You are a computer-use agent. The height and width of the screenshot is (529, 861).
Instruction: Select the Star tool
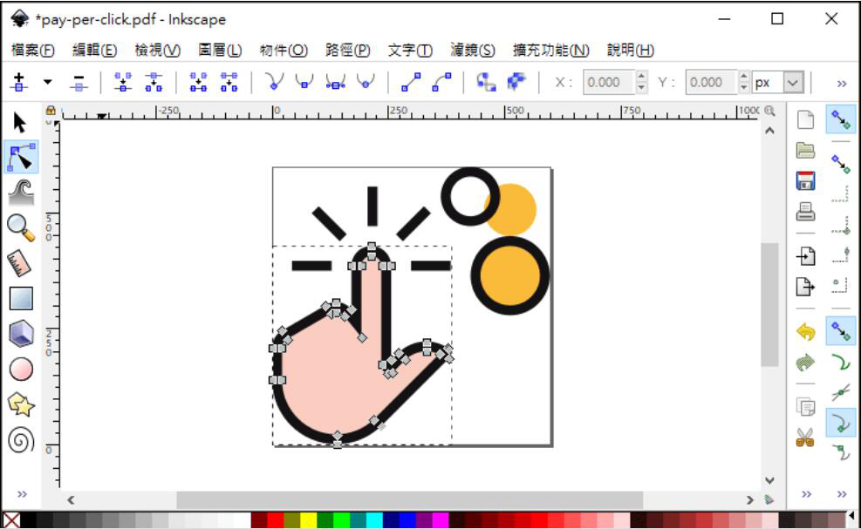coord(22,404)
